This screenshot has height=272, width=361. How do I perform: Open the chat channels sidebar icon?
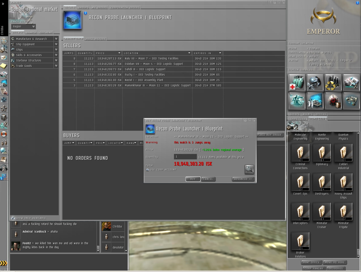(x=4, y=143)
